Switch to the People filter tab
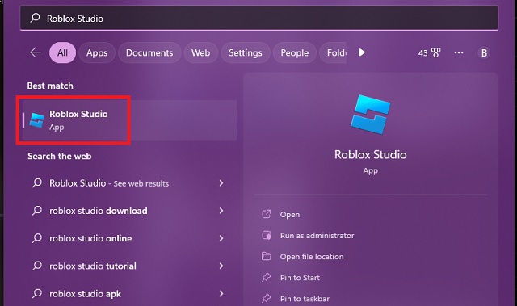 294,52
